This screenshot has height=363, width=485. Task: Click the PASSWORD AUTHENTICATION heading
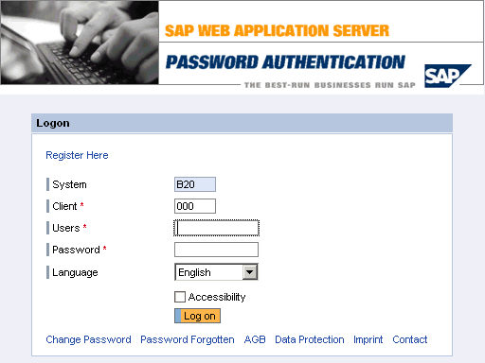(x=285, y=61)
